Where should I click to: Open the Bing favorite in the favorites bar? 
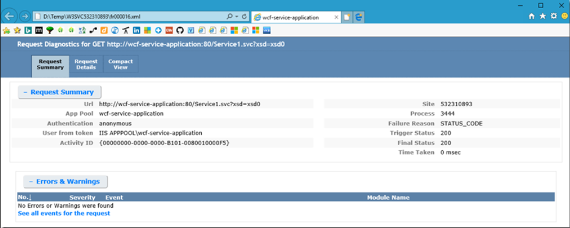pos(28,30)
